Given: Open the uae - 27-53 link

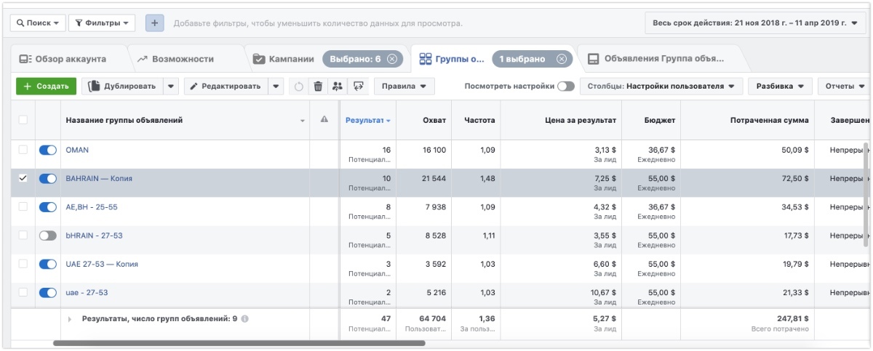Looking at the screenshot, I should coord(87,292).
